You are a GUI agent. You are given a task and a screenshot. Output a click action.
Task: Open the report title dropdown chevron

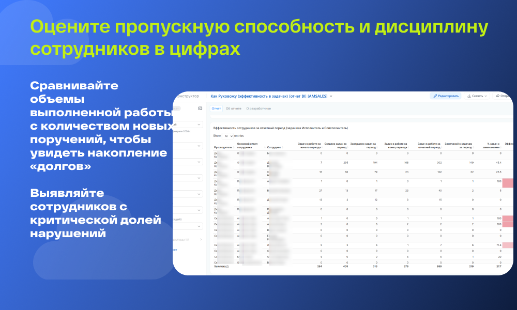(x=331, y=96)
